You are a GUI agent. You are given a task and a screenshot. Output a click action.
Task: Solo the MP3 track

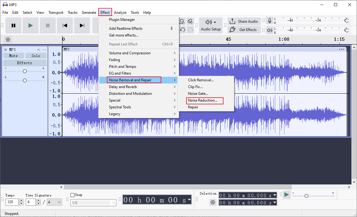[x=36, y=56]
